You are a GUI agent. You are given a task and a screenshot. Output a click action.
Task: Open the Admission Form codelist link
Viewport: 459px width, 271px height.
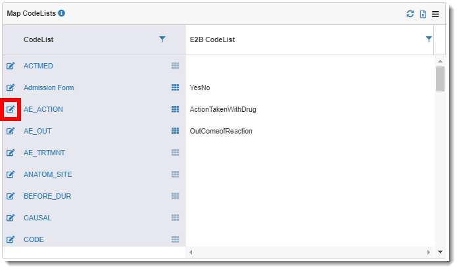[49, 87]
